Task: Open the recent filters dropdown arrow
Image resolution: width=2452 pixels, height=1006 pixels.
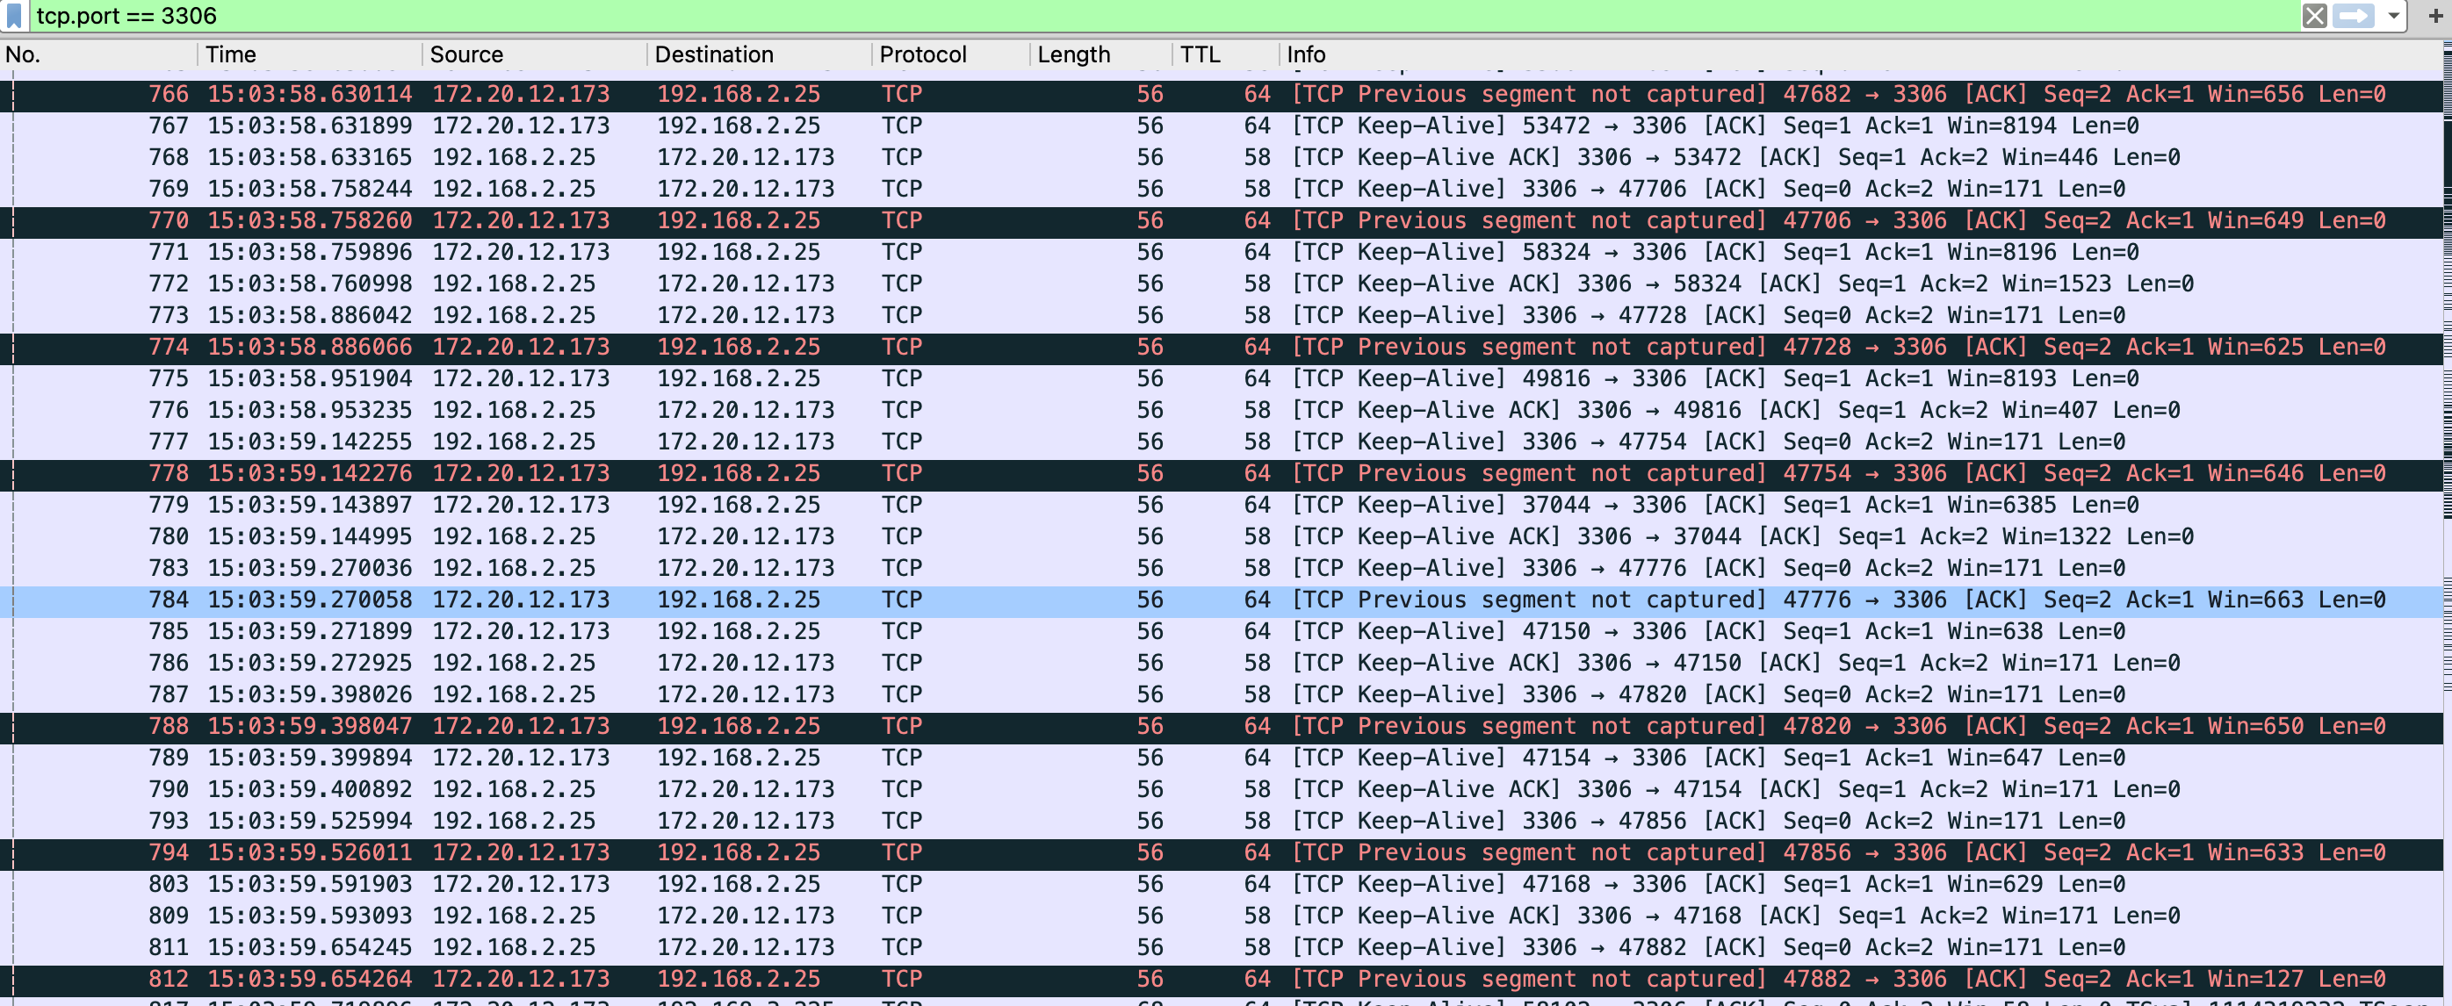Action: (x=2393, y=15)
